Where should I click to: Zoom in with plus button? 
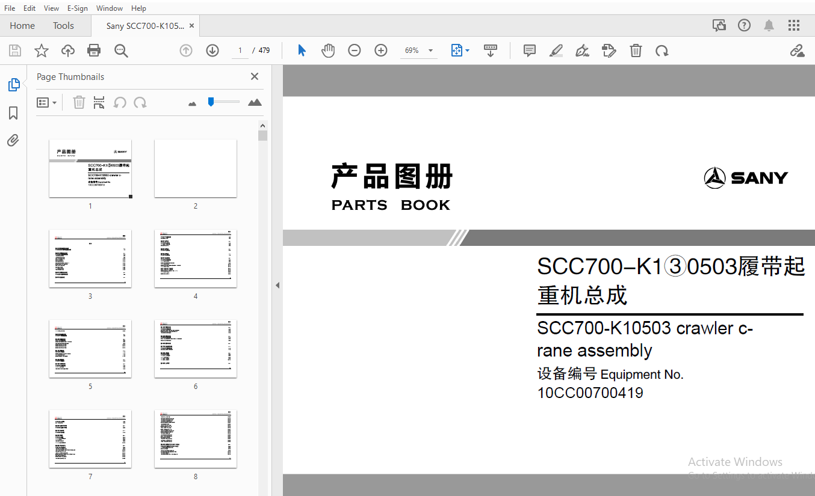(381, 51)
